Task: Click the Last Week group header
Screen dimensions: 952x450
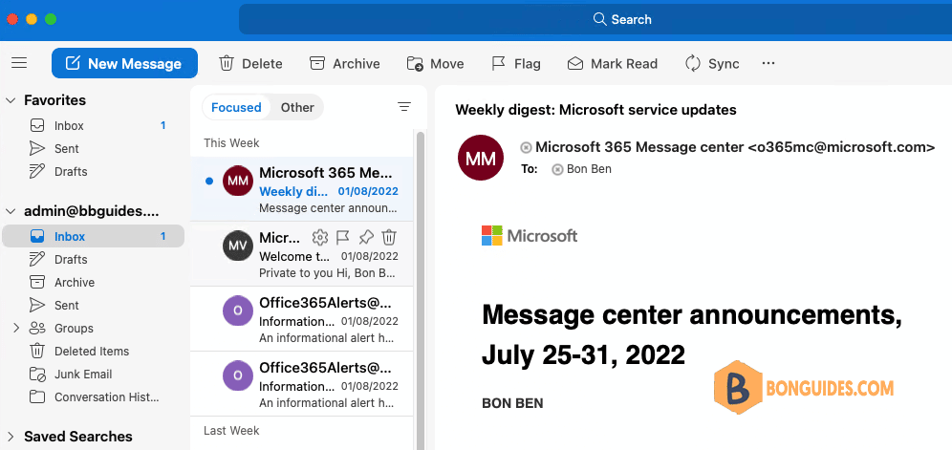Action: coord(231,431)
